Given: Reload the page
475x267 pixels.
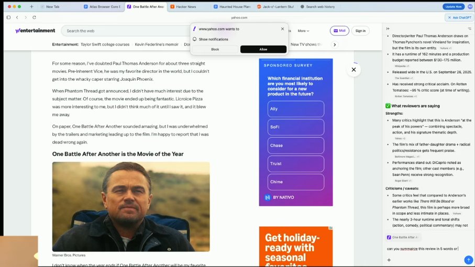Looking at the screenshot, I should click(x=34, y=17).
